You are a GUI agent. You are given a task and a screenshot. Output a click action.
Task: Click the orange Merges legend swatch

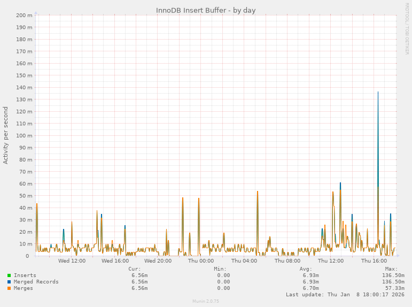(x=9, y=288)
